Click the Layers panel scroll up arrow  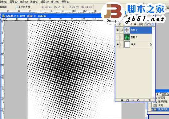coord(154,28)
